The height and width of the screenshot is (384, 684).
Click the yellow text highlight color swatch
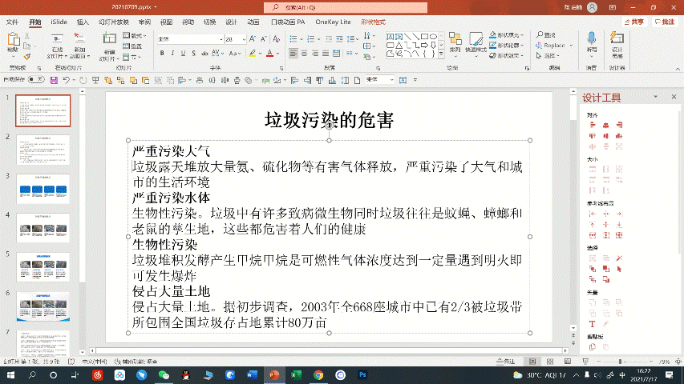(252, 54)
